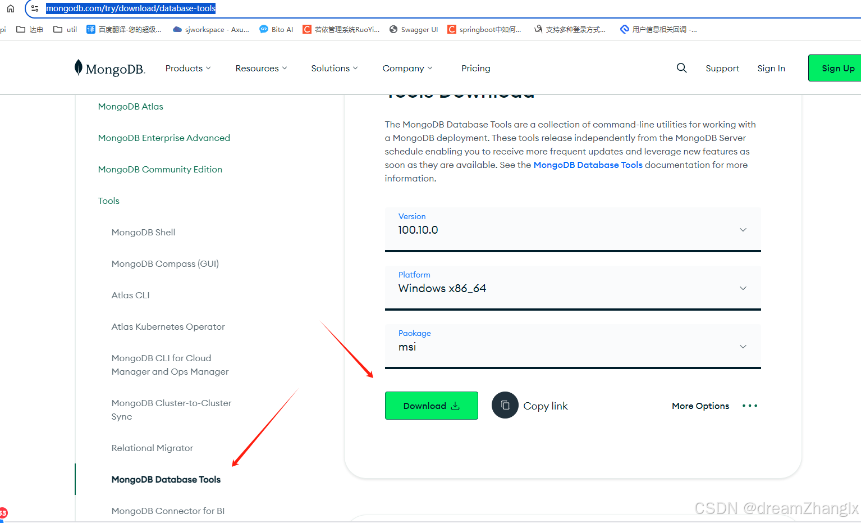Click the green Sign Up button

point(835,68)
